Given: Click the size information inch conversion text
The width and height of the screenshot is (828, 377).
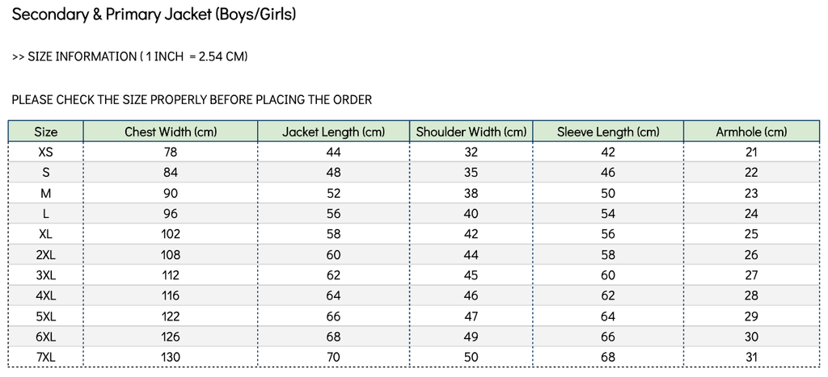Looking at the screenshot, I should [x=130, y=57].
